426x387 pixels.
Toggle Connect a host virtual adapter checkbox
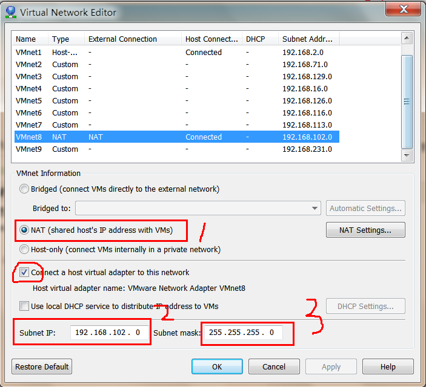(x=24, y=272)
